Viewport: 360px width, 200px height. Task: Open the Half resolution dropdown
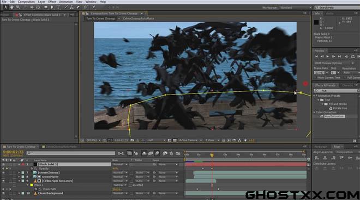[156, 140]
